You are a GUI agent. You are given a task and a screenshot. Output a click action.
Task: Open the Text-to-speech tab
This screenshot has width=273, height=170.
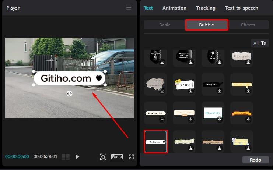click(x=241, y=8)
